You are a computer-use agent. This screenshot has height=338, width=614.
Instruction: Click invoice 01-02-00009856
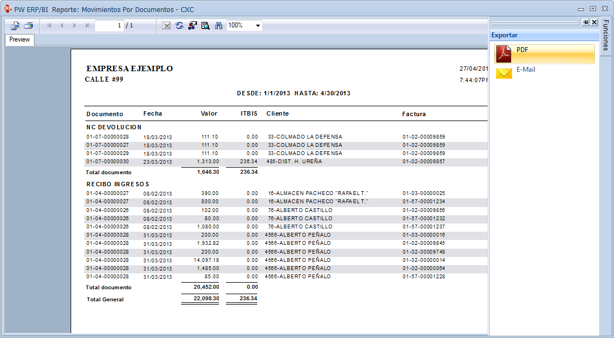coord(424,210)
